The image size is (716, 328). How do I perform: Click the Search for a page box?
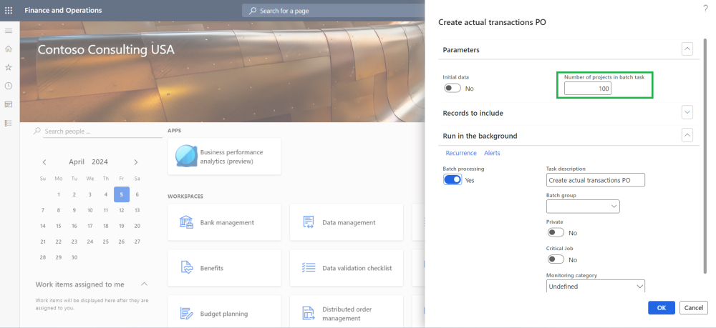coord(334,11)
